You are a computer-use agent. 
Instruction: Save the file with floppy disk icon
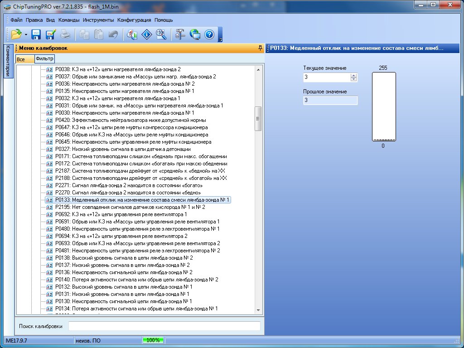[x=36, y=34]
